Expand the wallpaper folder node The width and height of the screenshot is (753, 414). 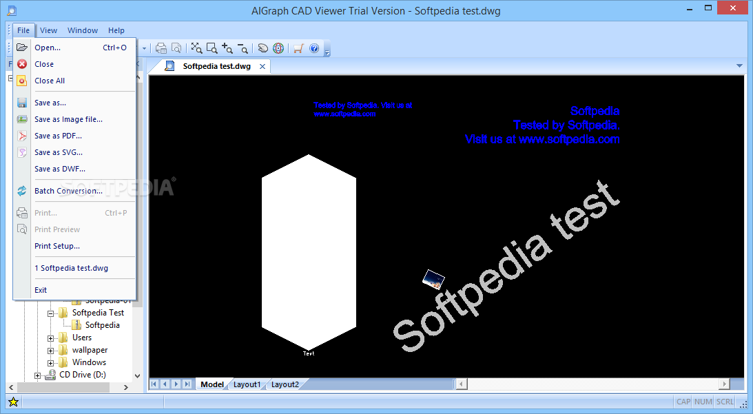click(50, 351)
